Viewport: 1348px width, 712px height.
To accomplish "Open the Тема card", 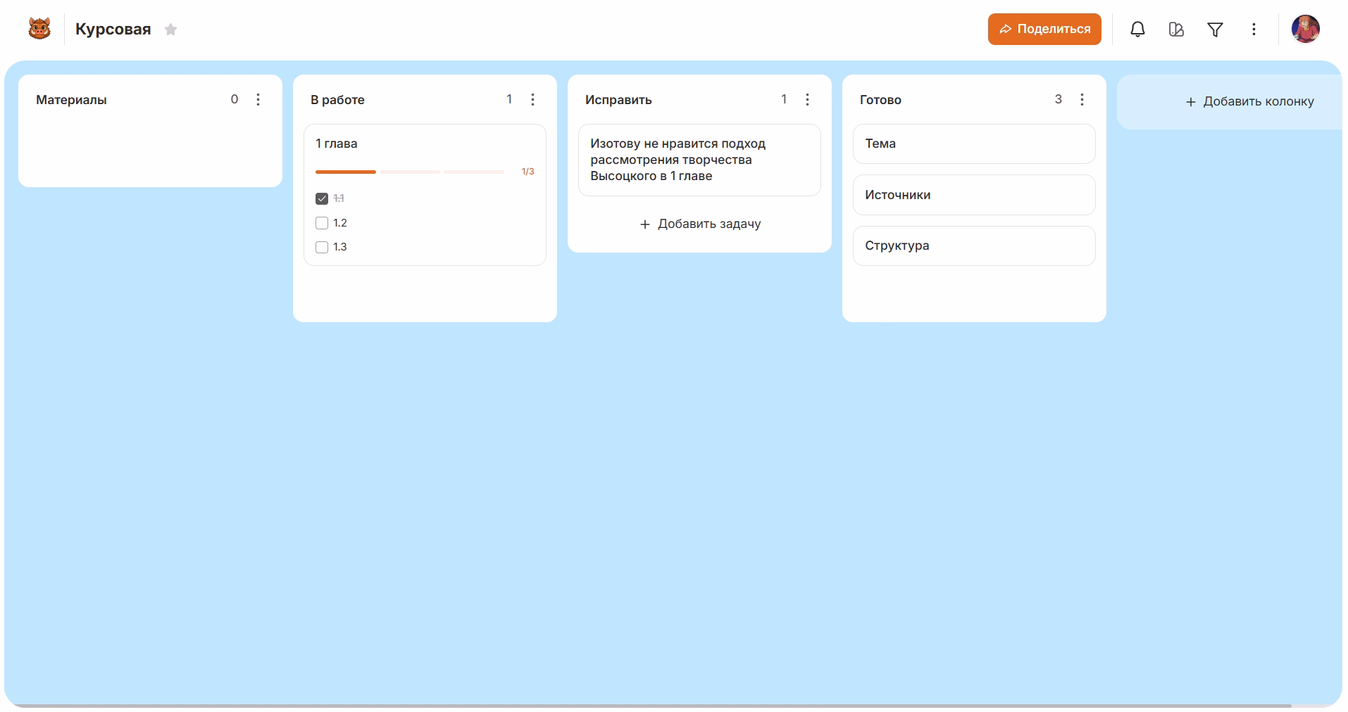I will pos(974,144).
